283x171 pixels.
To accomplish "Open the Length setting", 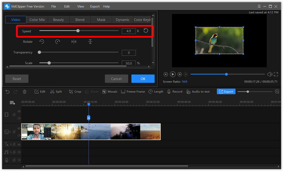I will pos(156,92).
